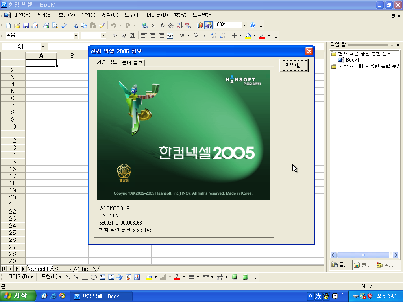Open the zoom 100% dropdown
The height and width of the screenshot is (302, 403).
coord(244,25)
